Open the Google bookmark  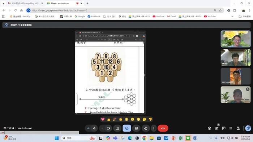click(80, 17)
